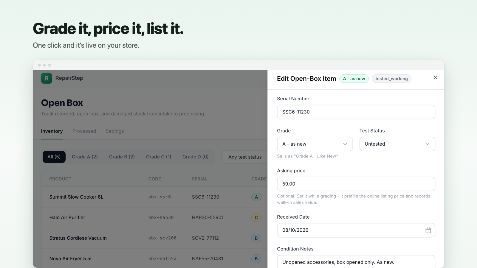This screenshot has width=477, height=268.
Task: Click serial SSC6-11230 in the table
Action: pyautogui.click(x=206, y=197)
